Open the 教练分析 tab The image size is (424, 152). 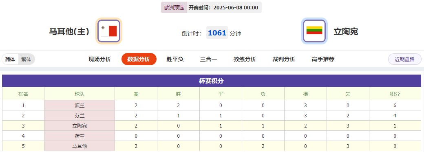245,59
